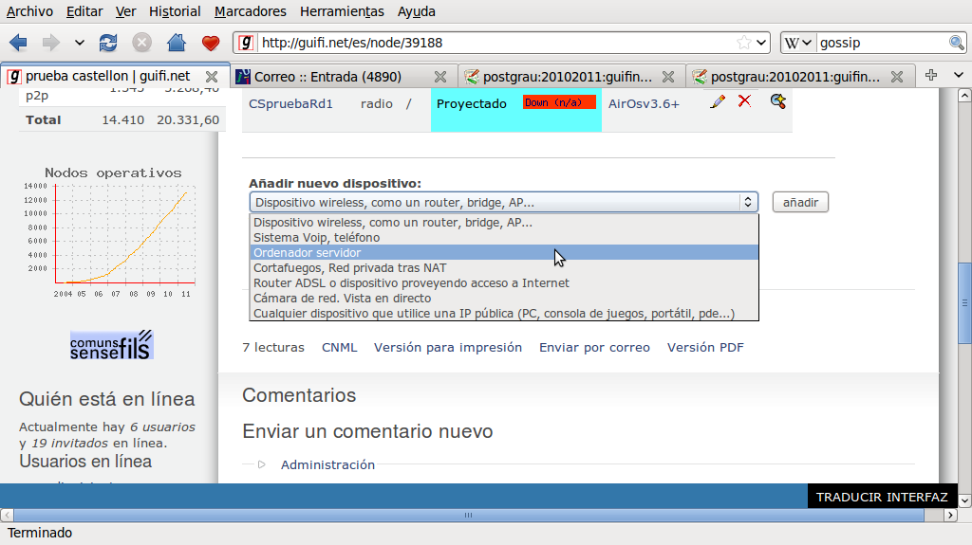The height and width of the screenshot is (545, 972).
Task: Delete device using the red X icon
Action: click(x=744, y=101)
